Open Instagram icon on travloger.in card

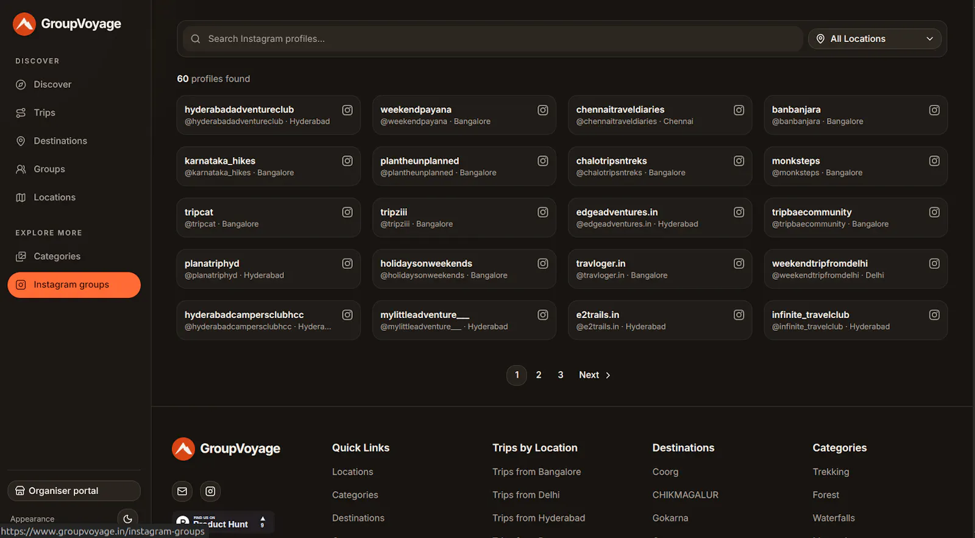coord(739,264)
